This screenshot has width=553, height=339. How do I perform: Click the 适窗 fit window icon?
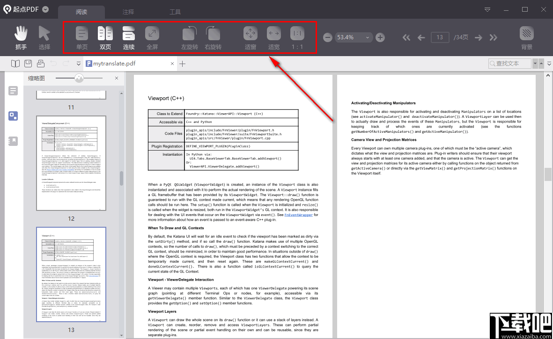point(251,34)
